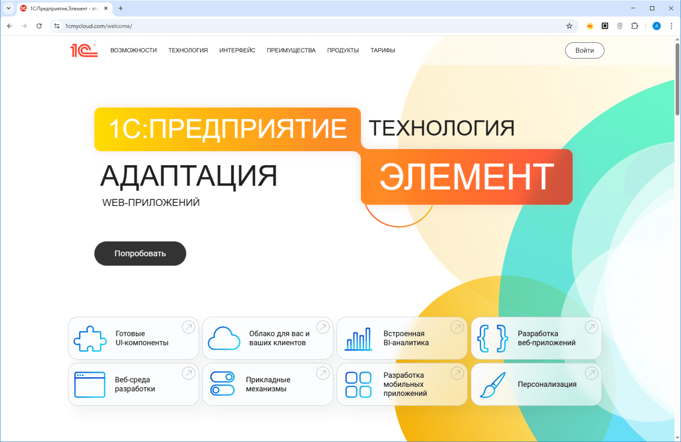The height and width of the screenshot is (442, 681).
Task: Open the browser Extensions puzzle icon
Action: (635, 26)
